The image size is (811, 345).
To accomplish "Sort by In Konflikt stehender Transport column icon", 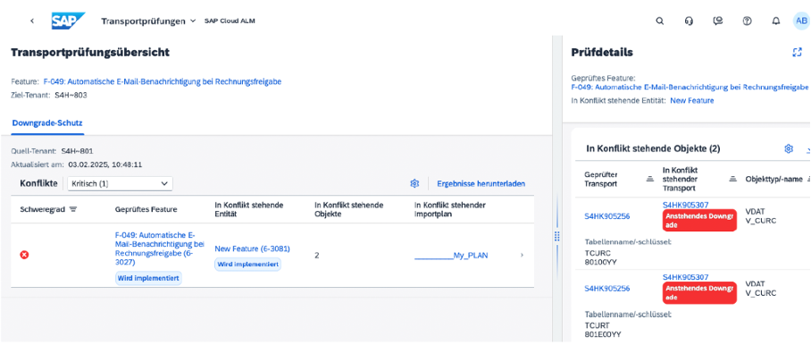I will point(732,179).
